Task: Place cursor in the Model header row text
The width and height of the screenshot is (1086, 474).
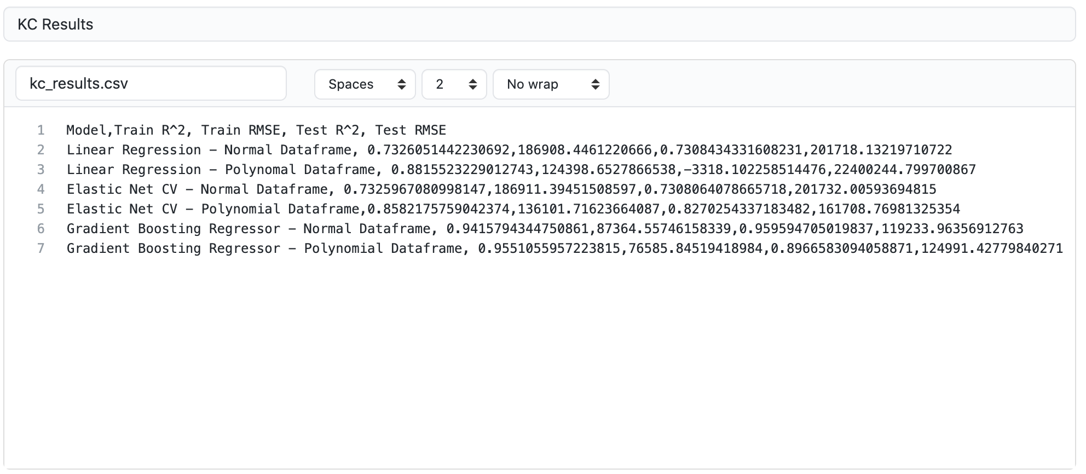Action: pyautogui.click(x=256, y=130)
